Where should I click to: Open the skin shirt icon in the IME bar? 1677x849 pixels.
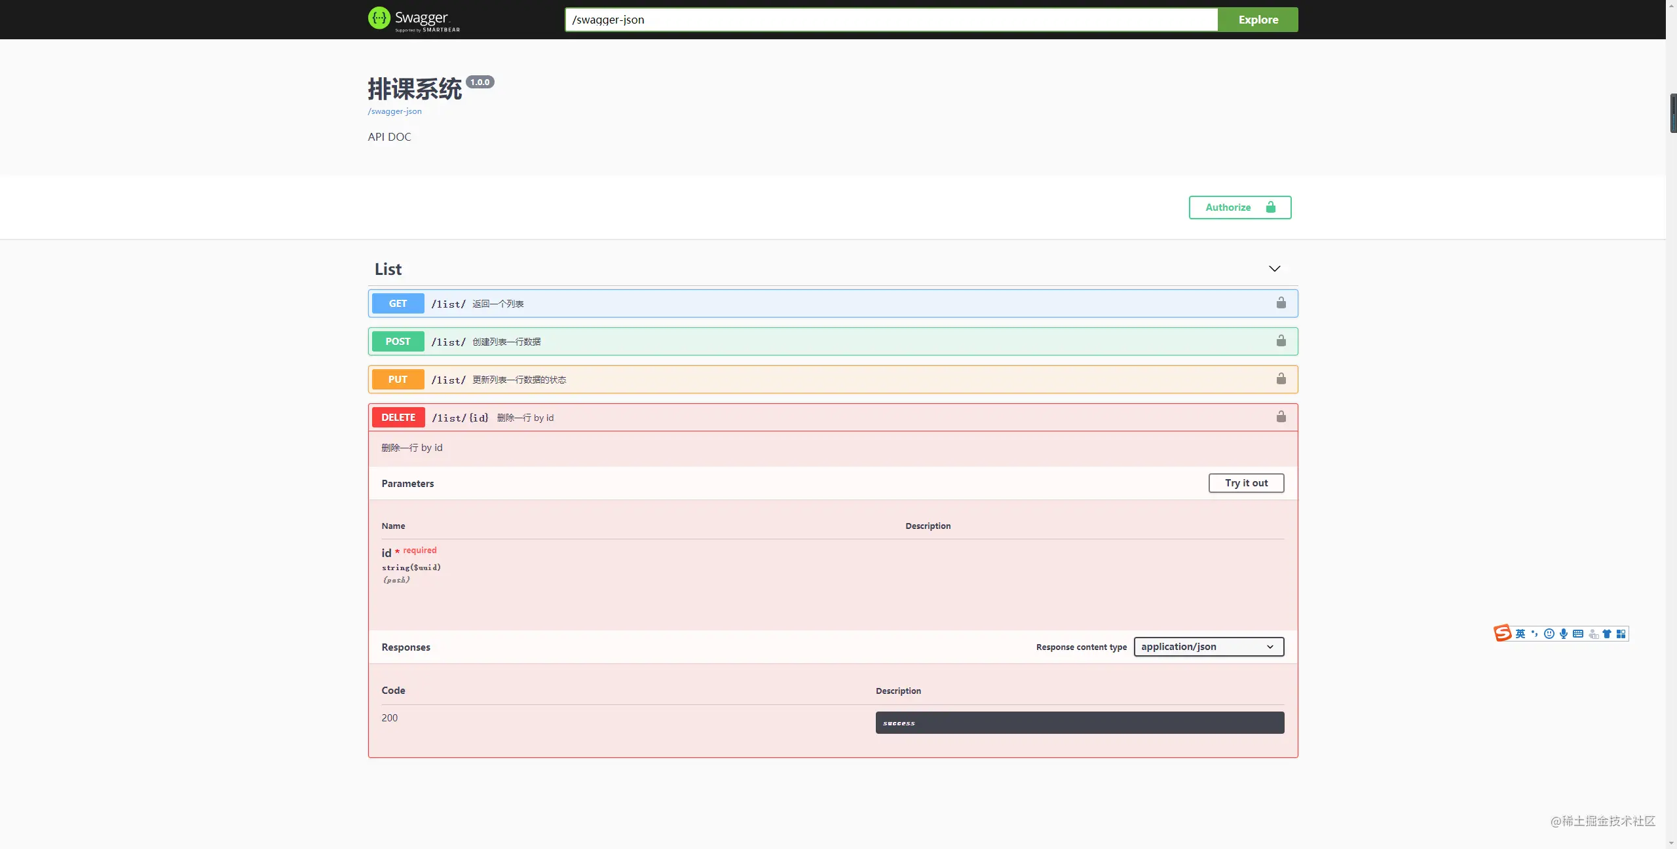[x=1607, y=634]
